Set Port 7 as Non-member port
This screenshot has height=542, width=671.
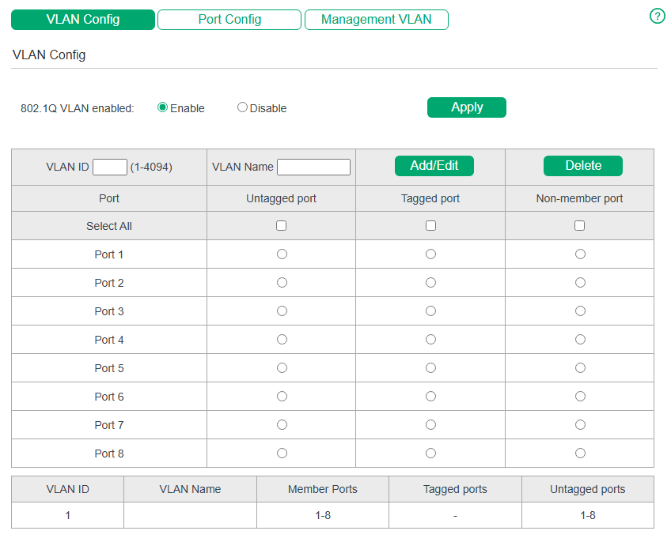(x=580, y=425)
